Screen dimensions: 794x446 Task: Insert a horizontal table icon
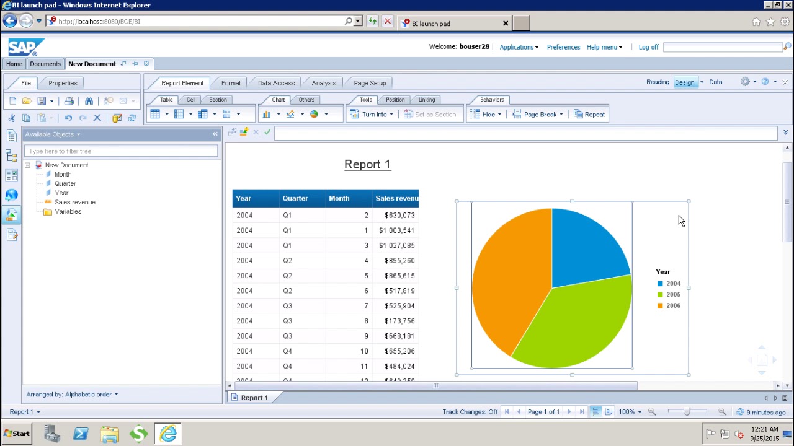(x=179, y=114)
